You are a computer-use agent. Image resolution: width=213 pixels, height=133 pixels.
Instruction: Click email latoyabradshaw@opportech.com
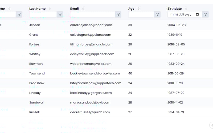pyautogui.click(x=96, y=83)
